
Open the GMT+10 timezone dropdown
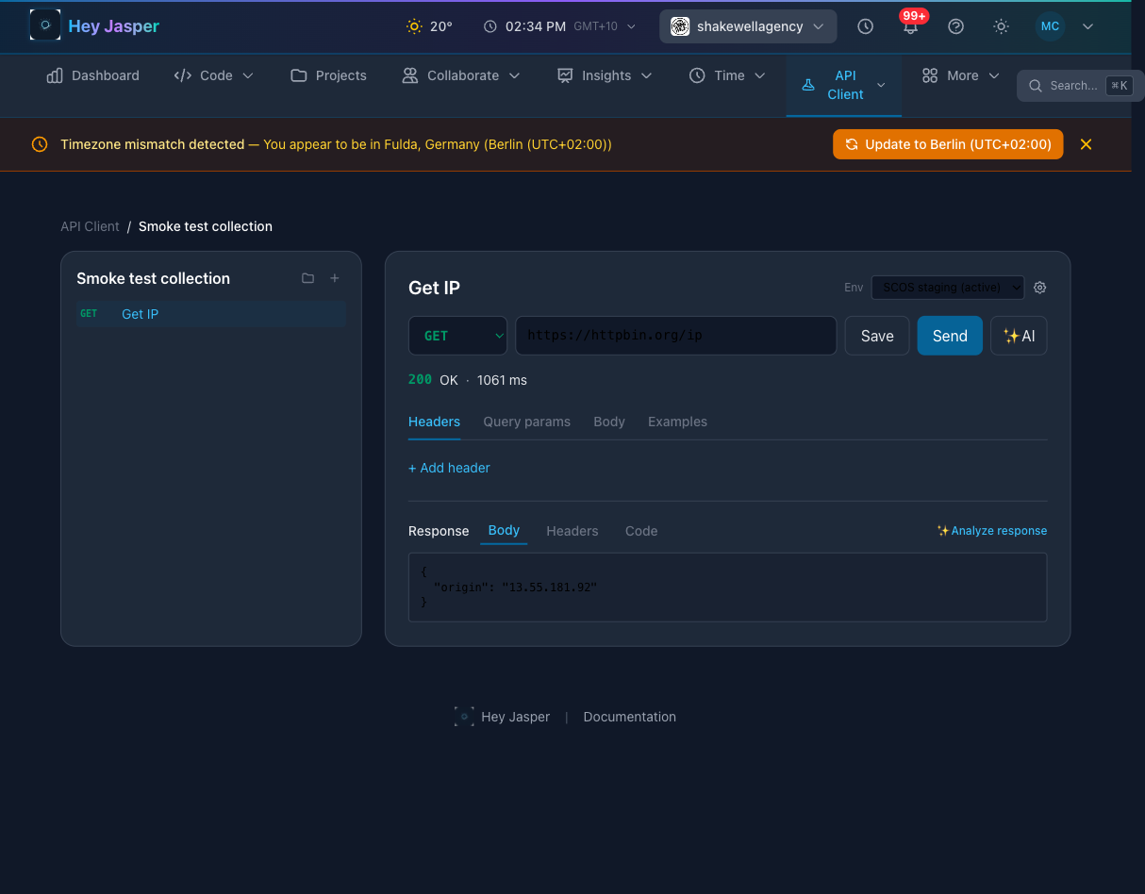point(605,26)
